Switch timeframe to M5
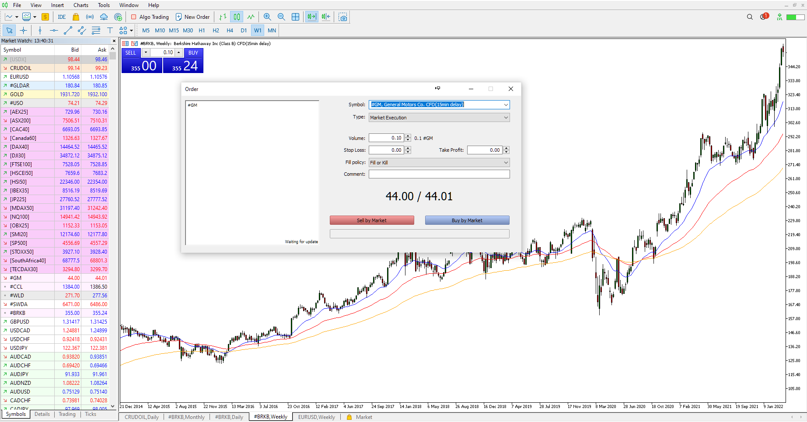Screen dimensions: 807x422 pos(146,31)
